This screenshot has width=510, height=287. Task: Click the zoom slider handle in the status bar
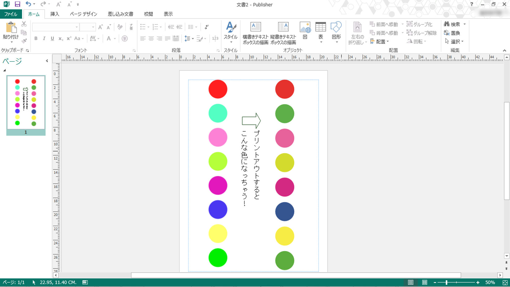tap(446, 282)
